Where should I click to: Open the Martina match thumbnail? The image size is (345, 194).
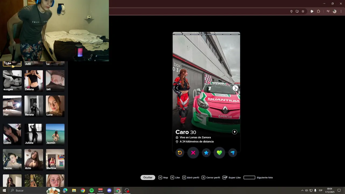click(x=55, y=160)
